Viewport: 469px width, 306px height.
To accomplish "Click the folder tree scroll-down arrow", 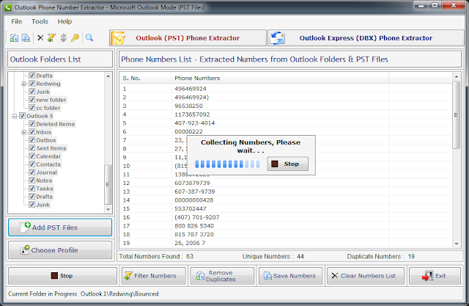I will tap(108, 209).
